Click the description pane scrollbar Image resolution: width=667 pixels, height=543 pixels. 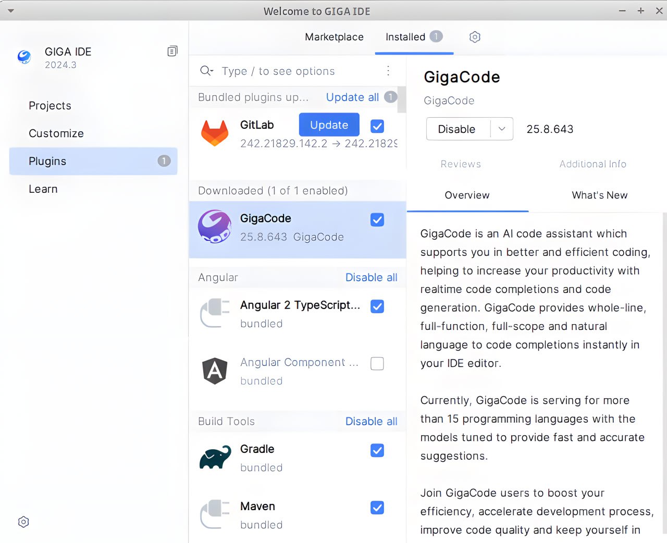pyautogui.click(x=664, y=373)
